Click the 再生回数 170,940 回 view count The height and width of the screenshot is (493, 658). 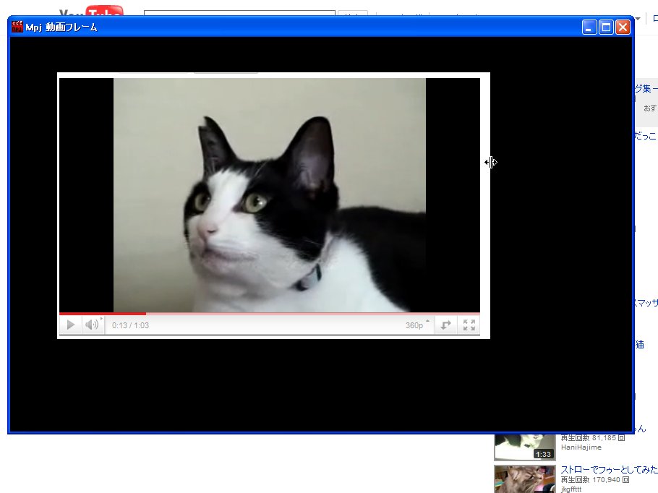594,479
